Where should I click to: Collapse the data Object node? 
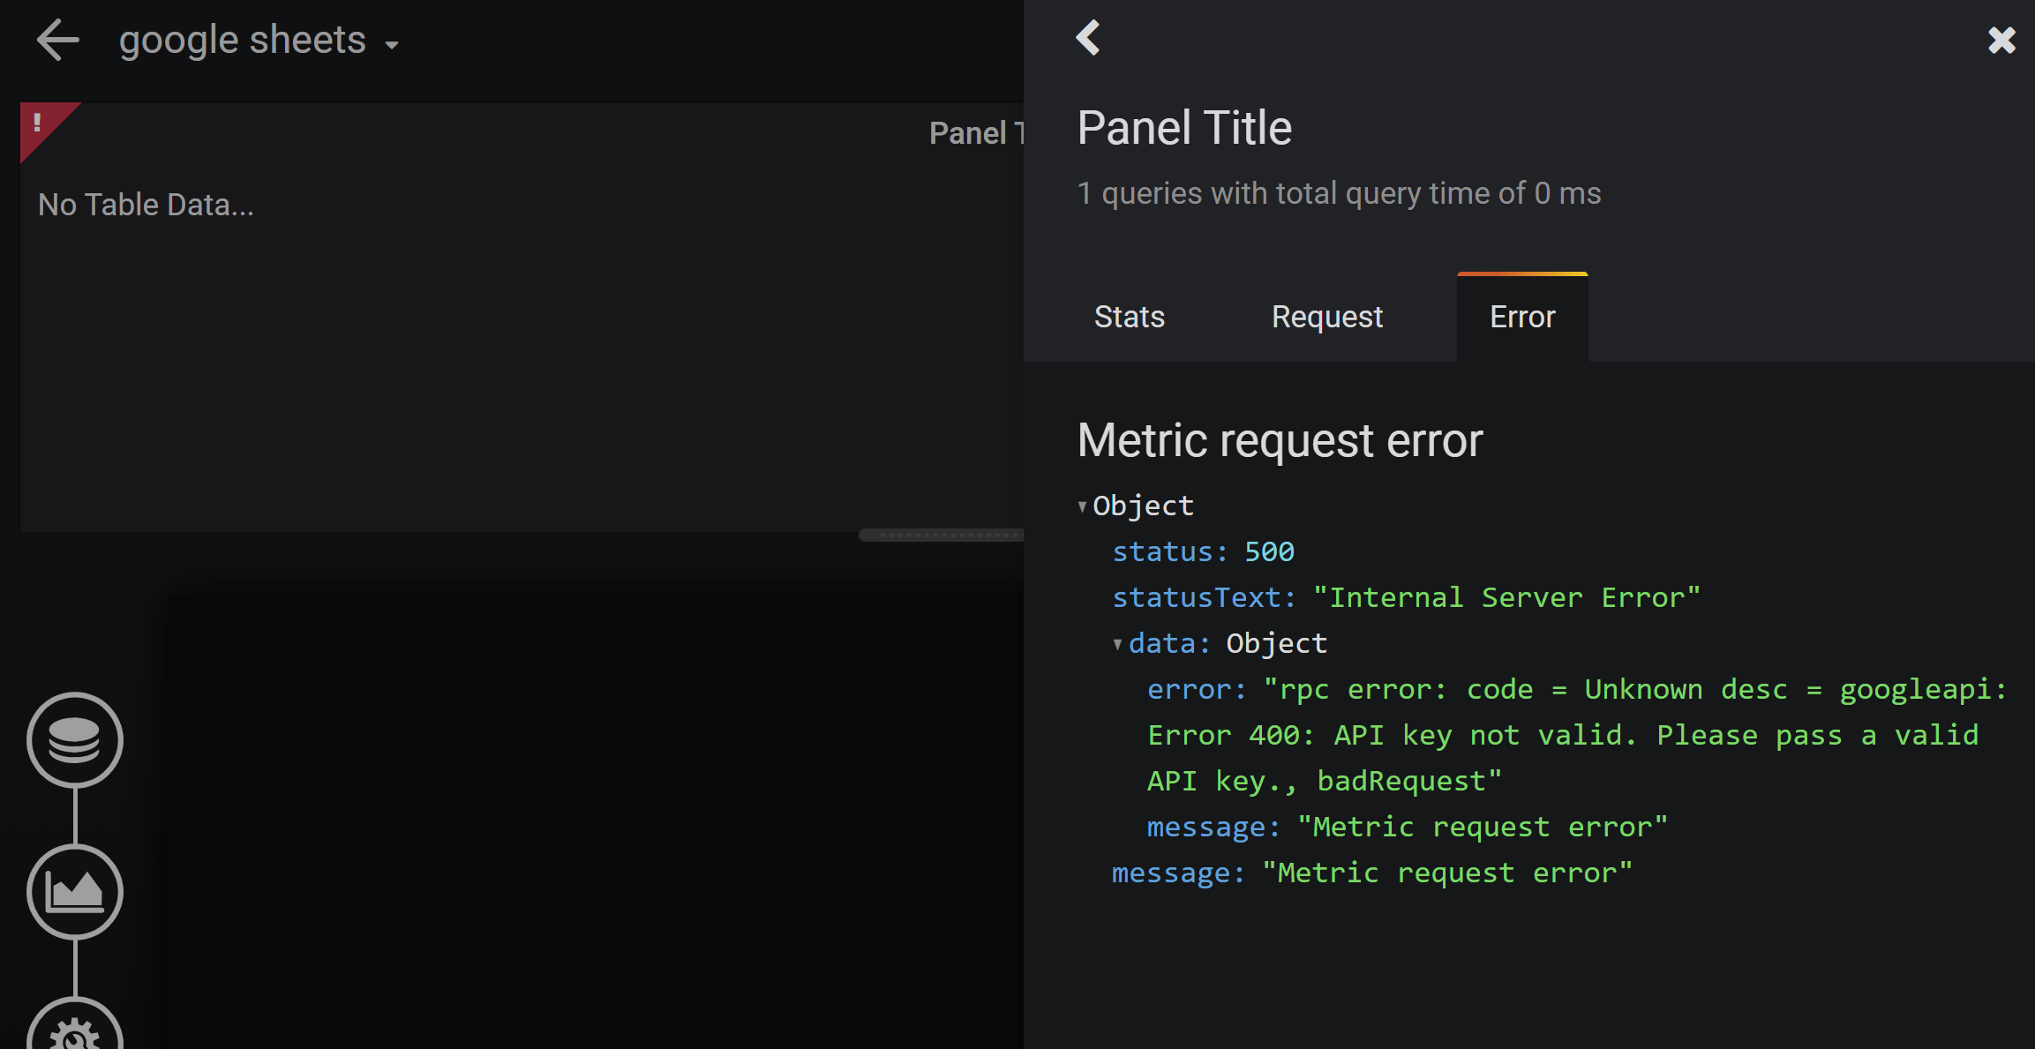point(1117,643)
